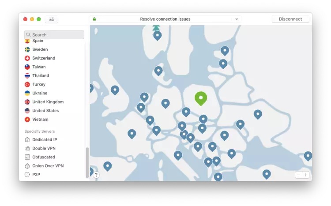Choose Turkey in the country list
The width and height of the screenshot is (331, 206).
pyautogui.click(x=39, y=84)
